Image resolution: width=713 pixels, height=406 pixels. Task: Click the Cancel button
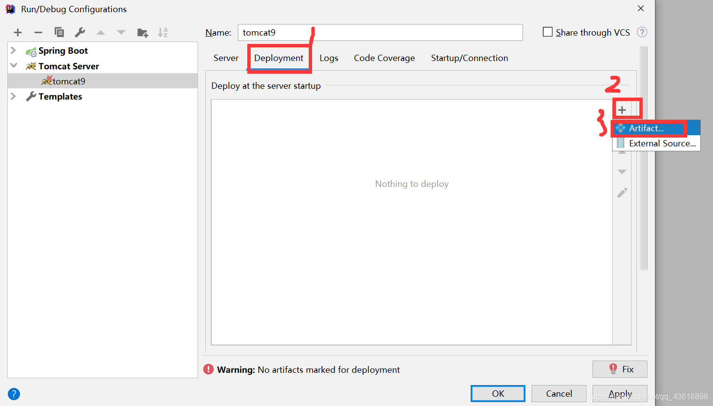tap(559, 394)
